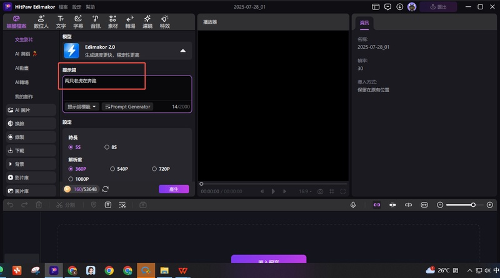Click the text T icon in timeline toolbar

tap(108, 205)
